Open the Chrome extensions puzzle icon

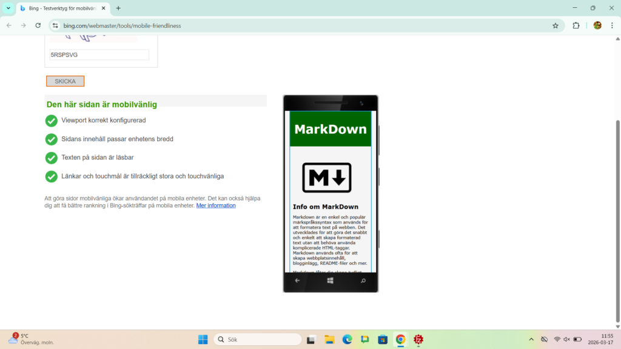point(576,25)
